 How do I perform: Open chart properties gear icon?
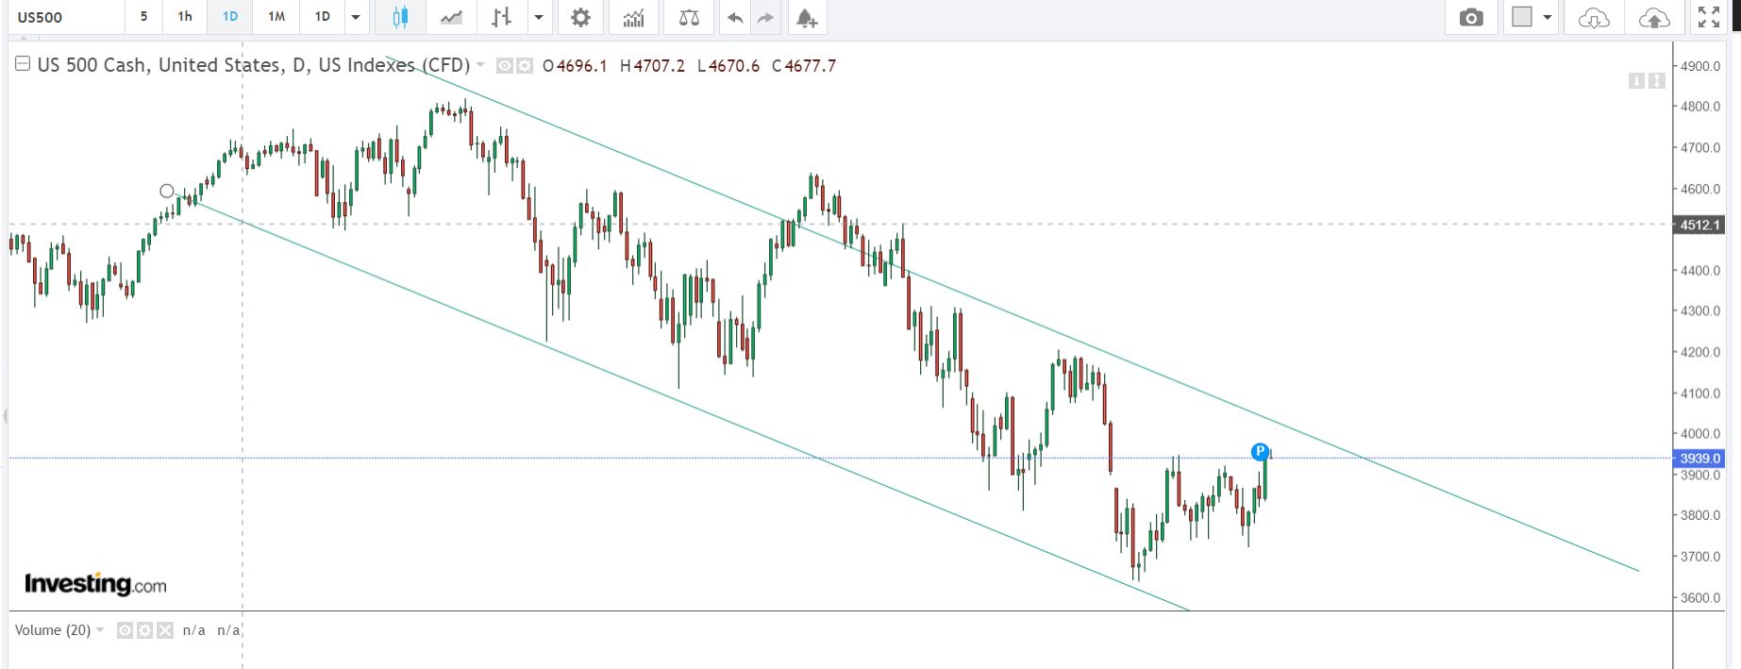581,17
